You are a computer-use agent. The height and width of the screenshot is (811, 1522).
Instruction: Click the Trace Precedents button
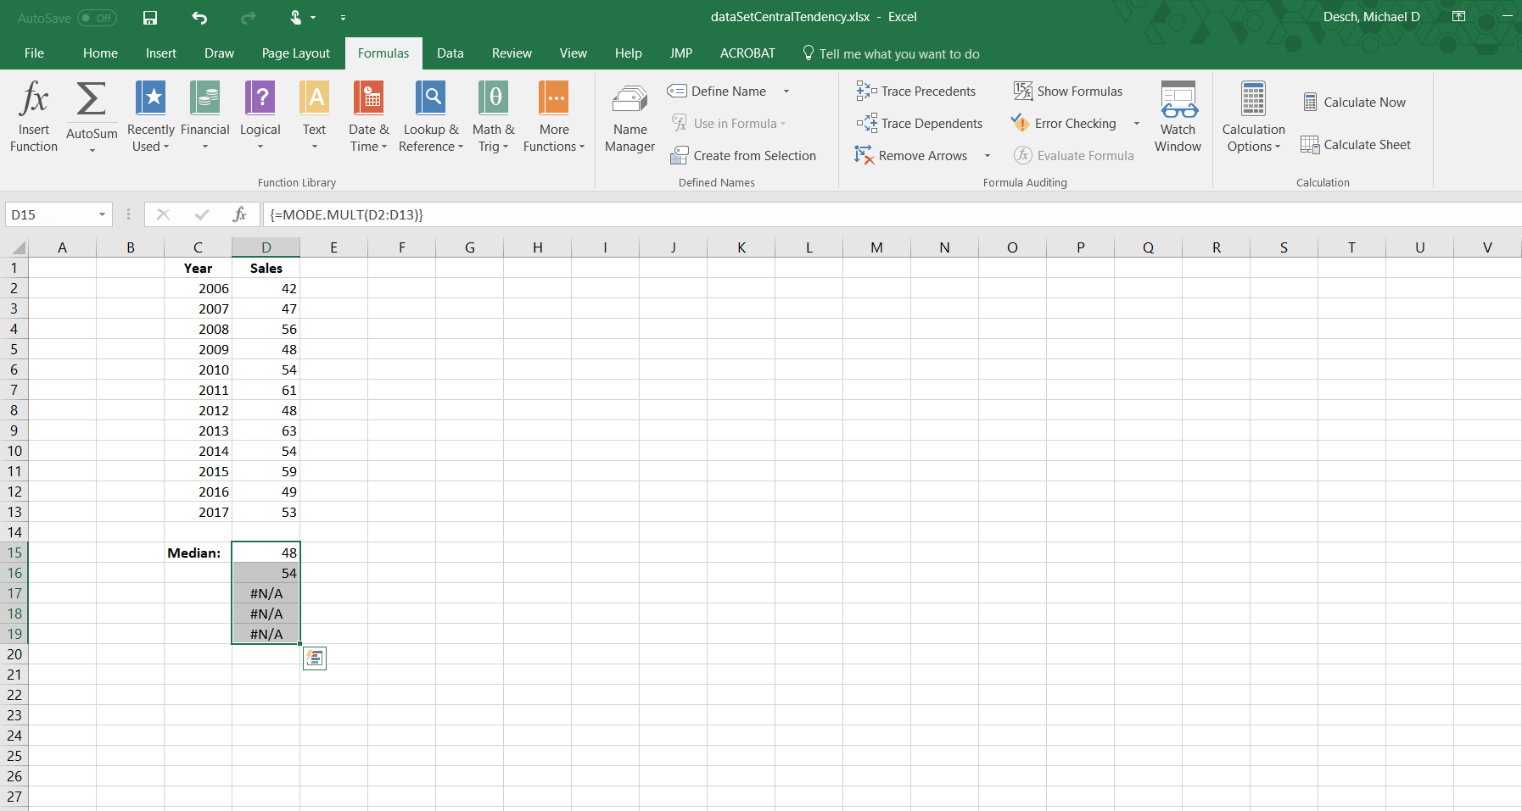(916, 92)
